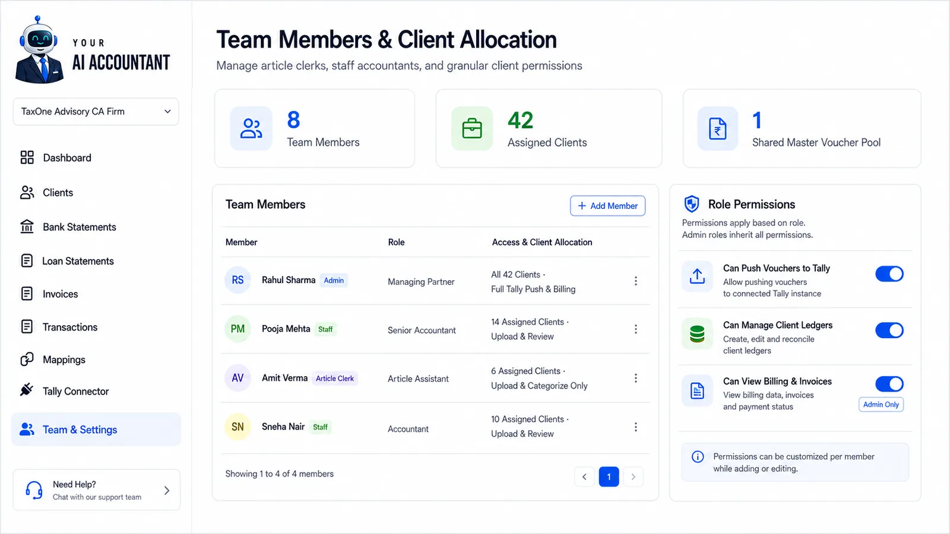This screenshot has height=534, width=950.
Task: Open the options menu for Pooja Mehta
Action: (x=635, y=329)
